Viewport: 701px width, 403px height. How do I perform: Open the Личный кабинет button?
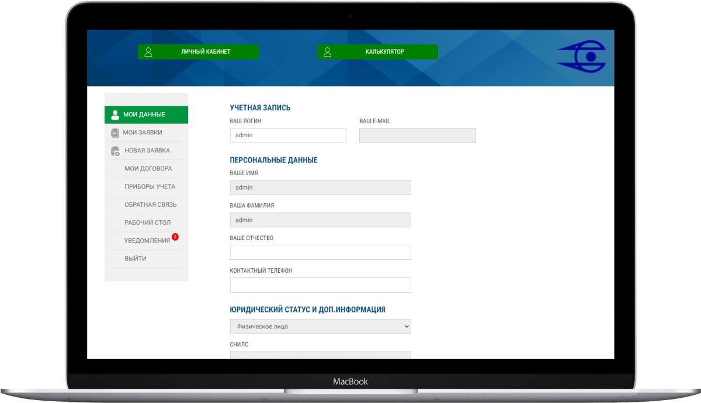click(x=199, y=52)
